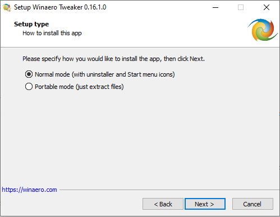Click the 'Setup type' heading
This screenshot has width=280, height=217.
(31, 24)
